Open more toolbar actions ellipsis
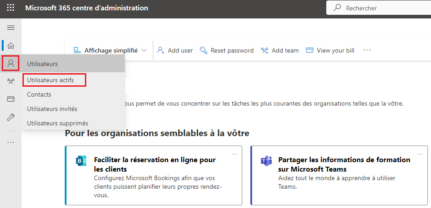431x208 pixels. pyautogui.click(x=367, y=50)
